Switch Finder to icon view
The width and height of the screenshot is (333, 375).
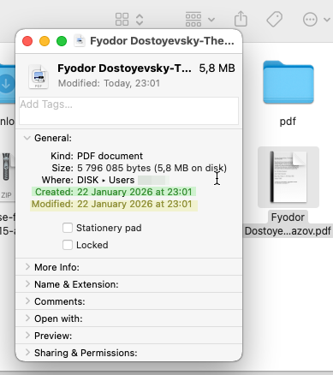point(122,20)
